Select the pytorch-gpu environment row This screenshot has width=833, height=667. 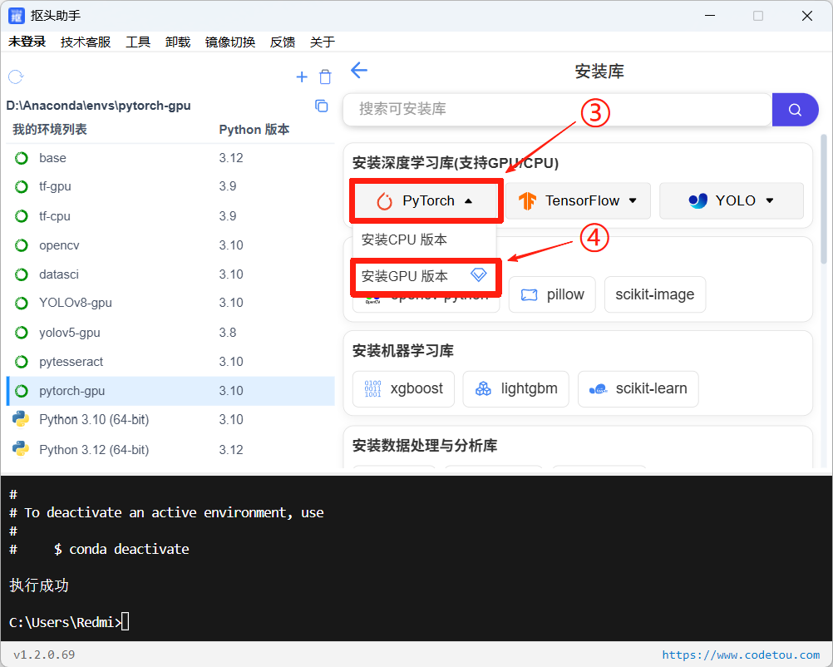[170, 391]
